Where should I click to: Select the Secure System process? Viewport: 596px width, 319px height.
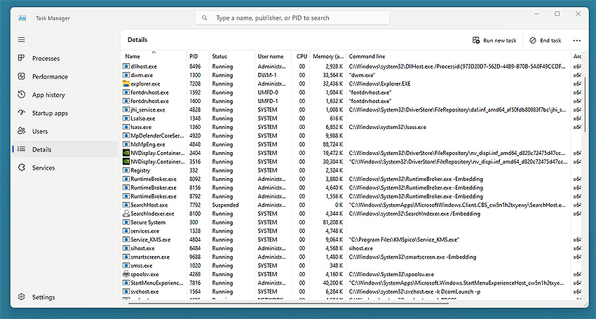point(351,222)
